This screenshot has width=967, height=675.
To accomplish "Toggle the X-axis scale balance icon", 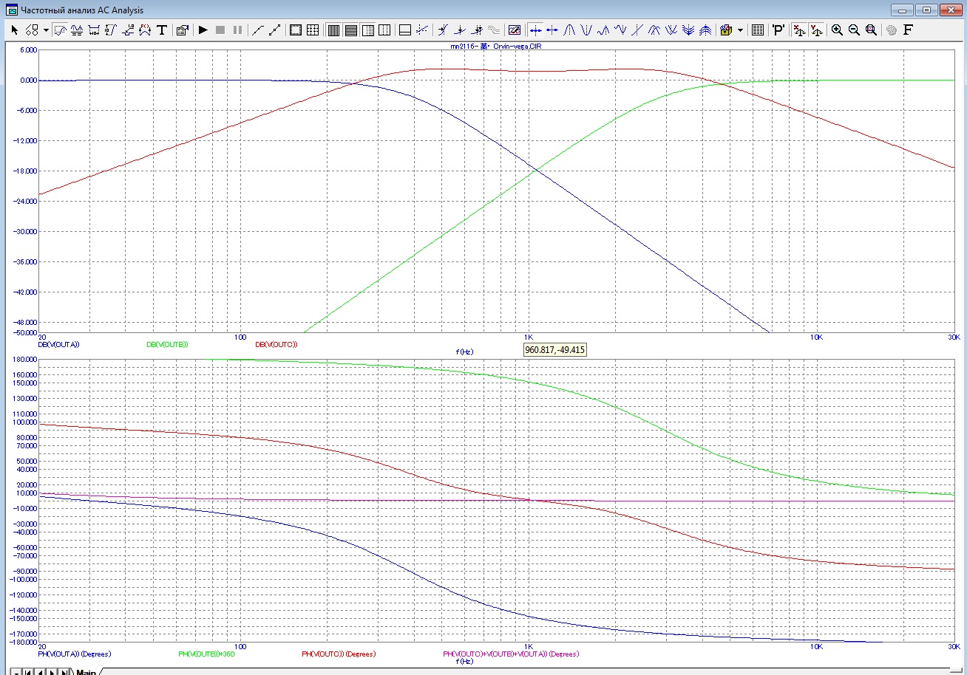I will coord(799,30).
